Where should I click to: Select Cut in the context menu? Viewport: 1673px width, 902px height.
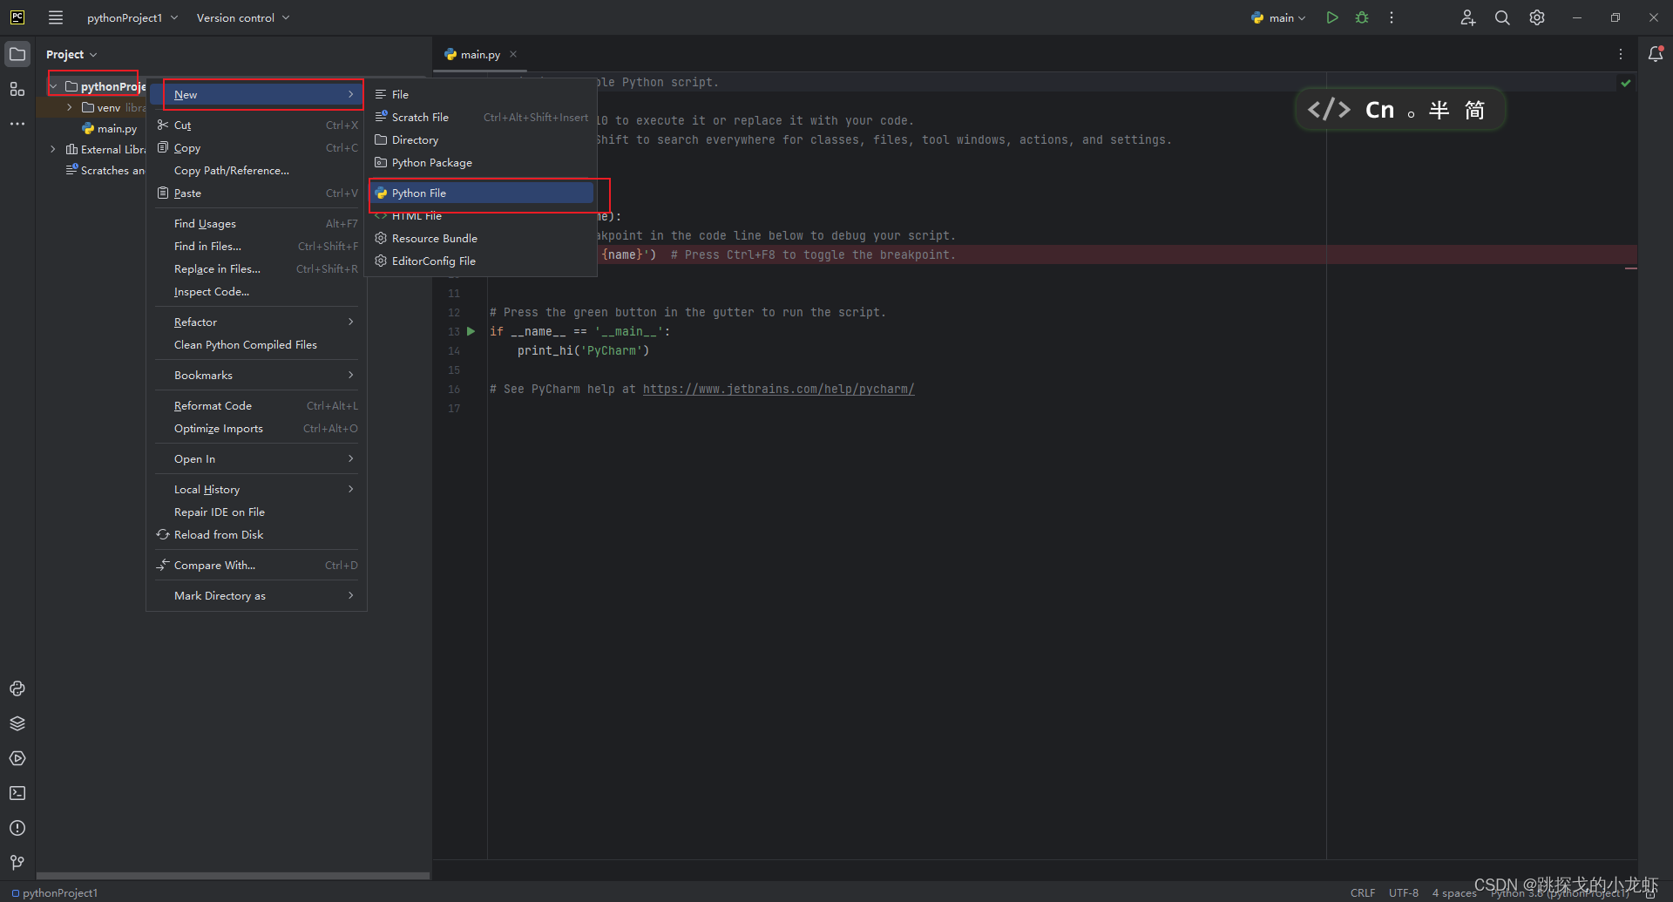[x=256, y=125]
